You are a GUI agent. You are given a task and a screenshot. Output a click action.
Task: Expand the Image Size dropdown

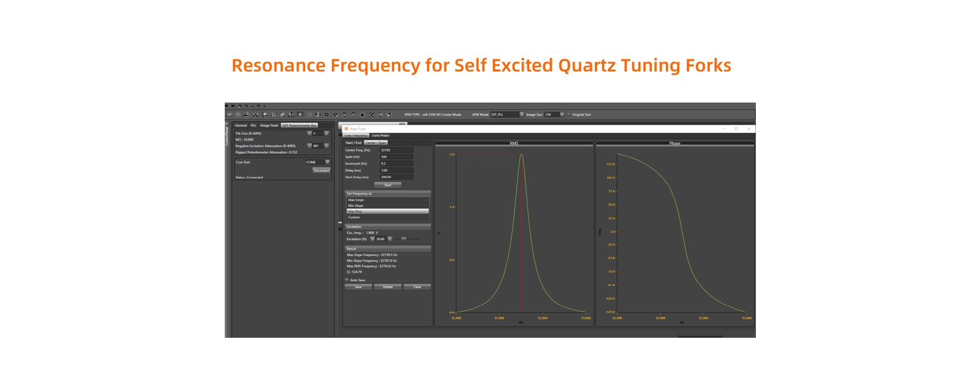[562, 114]
